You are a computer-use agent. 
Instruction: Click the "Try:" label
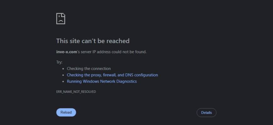[59, 62]
